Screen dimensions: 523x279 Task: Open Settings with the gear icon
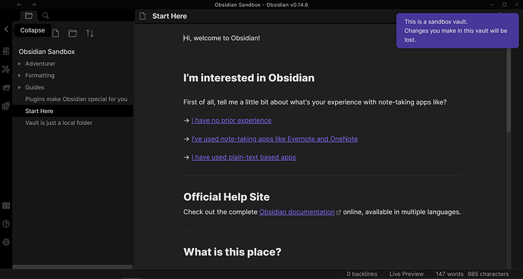coord(6,242)
